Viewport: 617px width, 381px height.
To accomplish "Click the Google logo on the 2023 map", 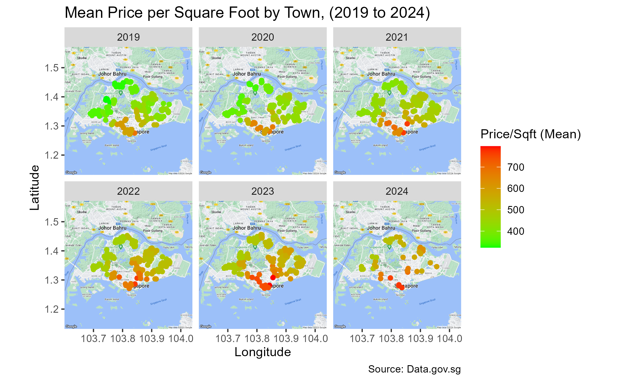I will [205, 327].
